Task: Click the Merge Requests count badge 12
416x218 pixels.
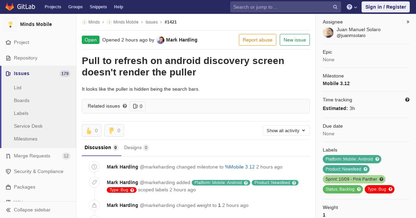Action: pos(66,156)
